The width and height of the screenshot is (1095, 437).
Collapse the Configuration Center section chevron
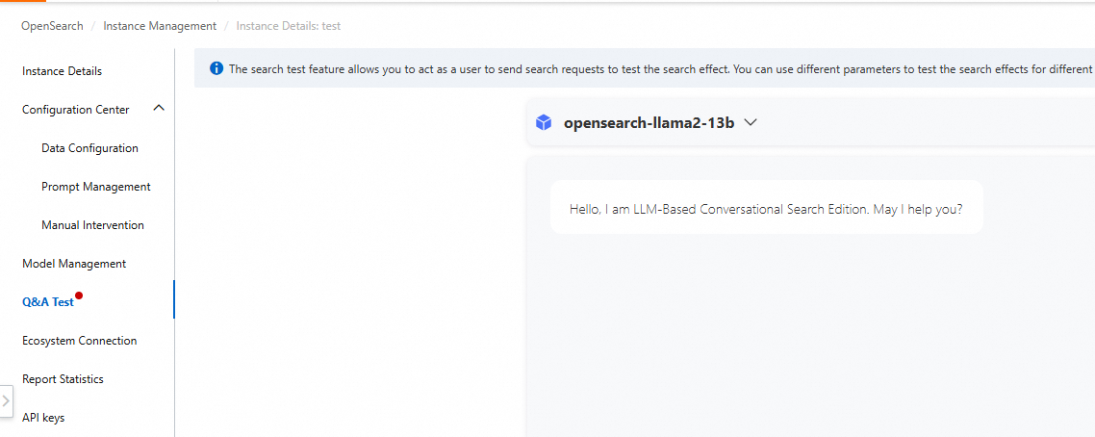click(159, 108)
